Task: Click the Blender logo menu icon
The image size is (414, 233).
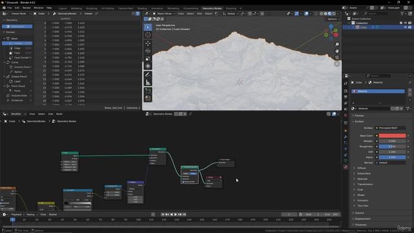Action: [x=4, y=8]
